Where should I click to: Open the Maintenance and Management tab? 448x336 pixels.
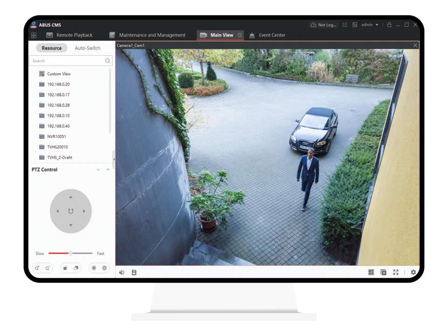[147, 35]
